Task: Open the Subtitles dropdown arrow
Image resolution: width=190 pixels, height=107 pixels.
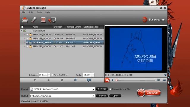Action: [49, 75]
